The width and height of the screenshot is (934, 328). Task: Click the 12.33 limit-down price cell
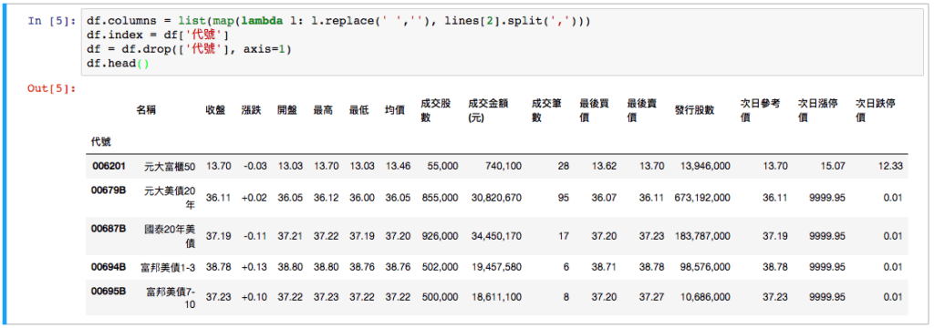click(890, 167)
